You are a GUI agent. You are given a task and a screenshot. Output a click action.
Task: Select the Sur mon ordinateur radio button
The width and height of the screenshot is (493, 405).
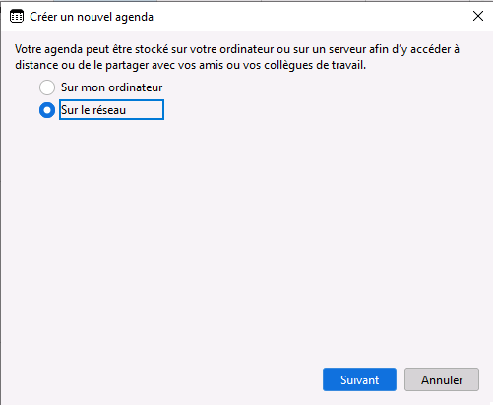[47, 87]
